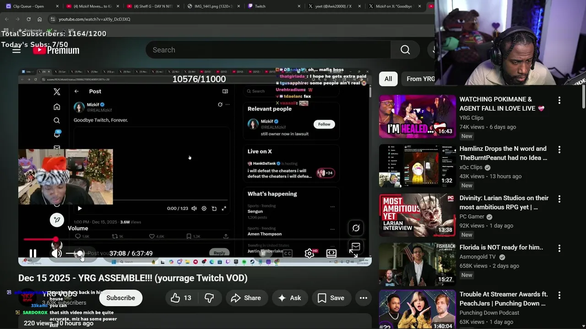Open xQc Clips channel link

coord(471,167)
